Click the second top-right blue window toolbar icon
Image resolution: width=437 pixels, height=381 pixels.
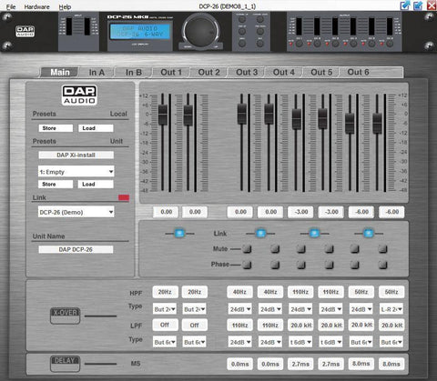418,5
